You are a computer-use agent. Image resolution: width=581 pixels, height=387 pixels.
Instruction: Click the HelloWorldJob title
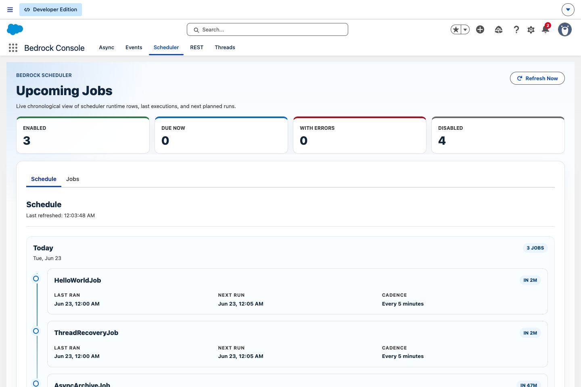tap(77, 281)
